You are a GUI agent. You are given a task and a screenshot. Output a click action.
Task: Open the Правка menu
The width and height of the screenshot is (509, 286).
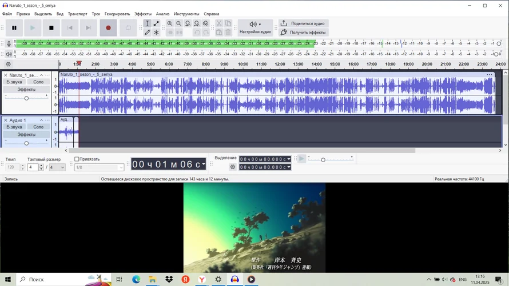pos(23,14)
